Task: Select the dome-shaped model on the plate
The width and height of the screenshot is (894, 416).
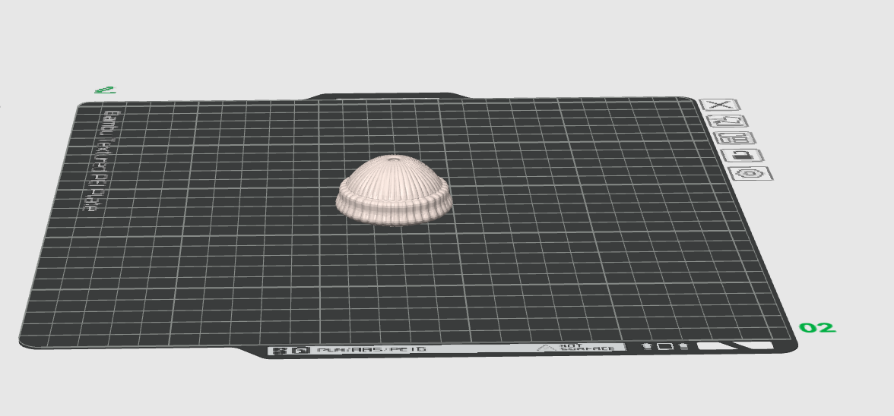Action: point(394,190)
